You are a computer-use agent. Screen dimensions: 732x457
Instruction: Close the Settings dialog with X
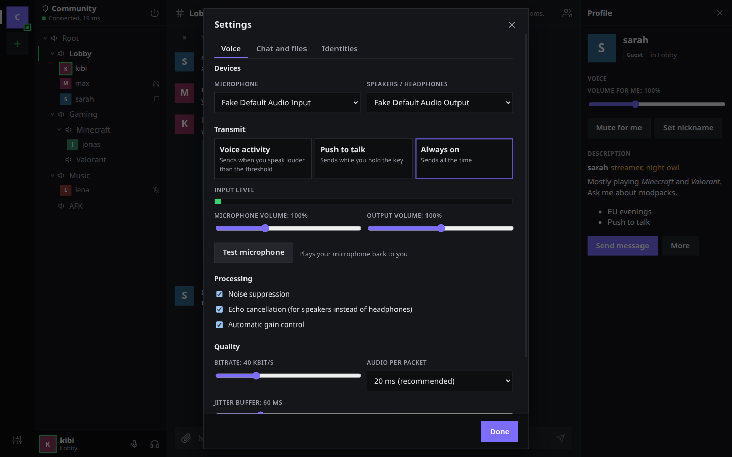click(512, 25)
